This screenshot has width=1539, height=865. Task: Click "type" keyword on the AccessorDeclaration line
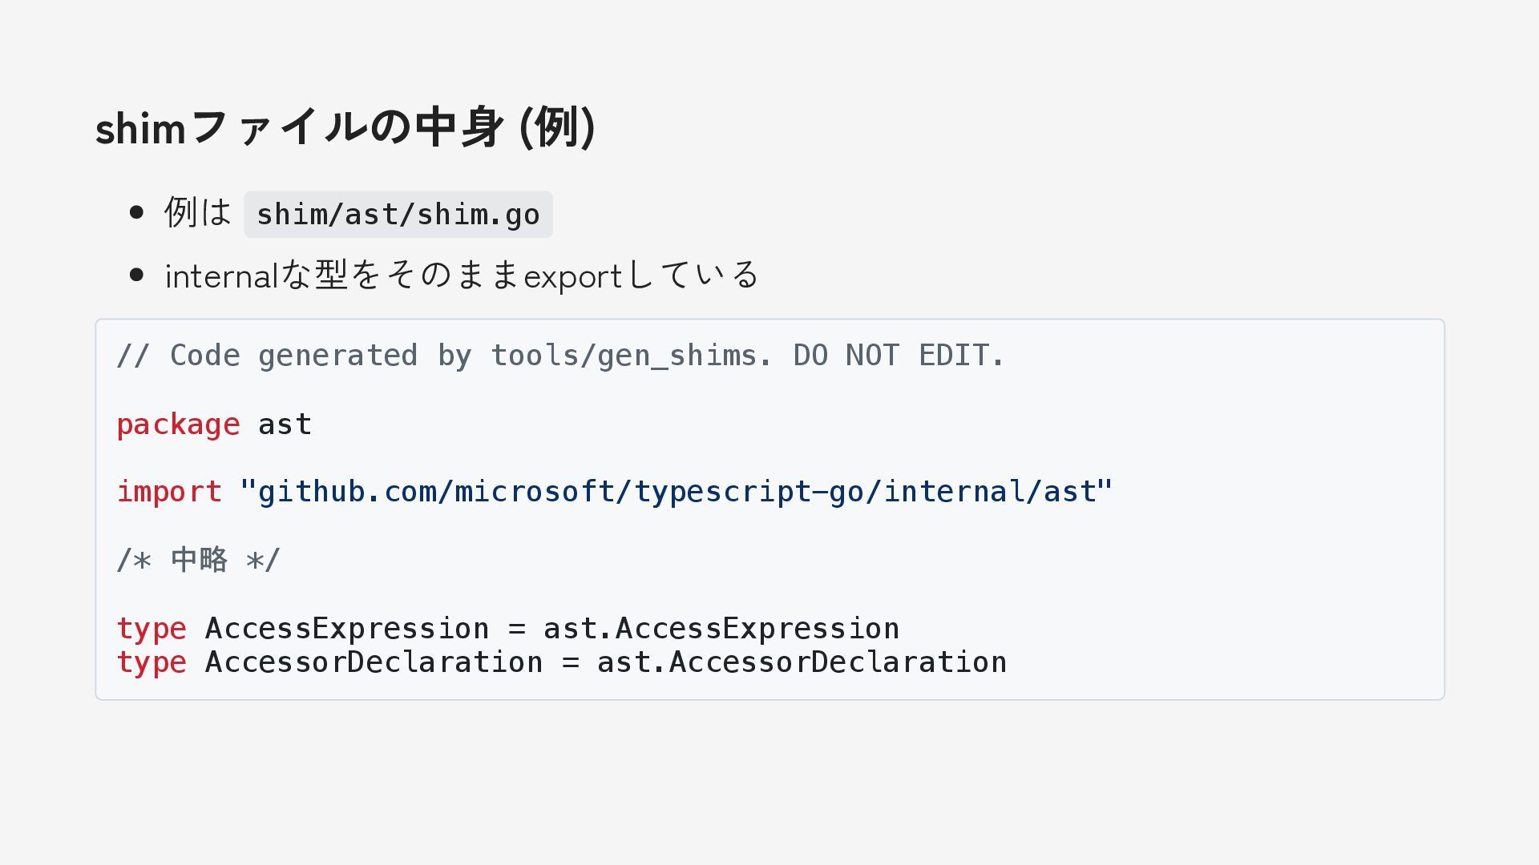(x=151, y=662)
